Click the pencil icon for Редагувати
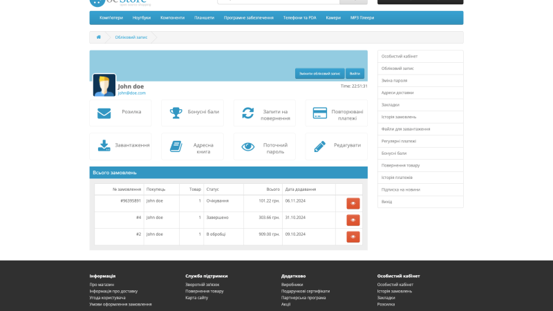Screen dimensions: 553x311 320,147
